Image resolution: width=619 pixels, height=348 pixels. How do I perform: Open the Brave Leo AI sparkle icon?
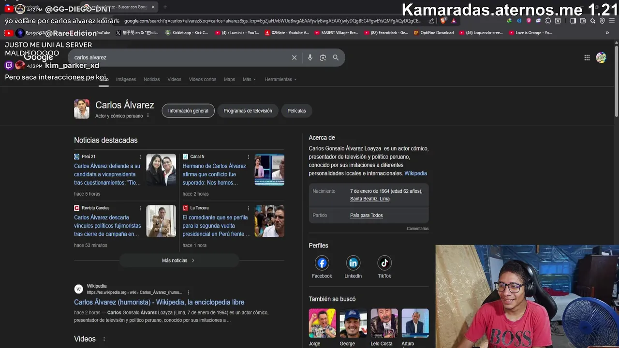pyautogui.click(x=592, y=21)
